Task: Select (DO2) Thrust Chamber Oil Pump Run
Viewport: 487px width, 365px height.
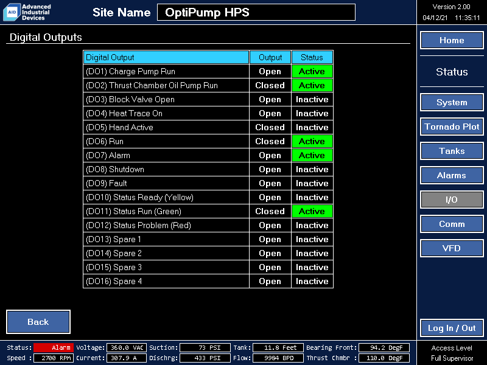Action: tap(208, 85)
